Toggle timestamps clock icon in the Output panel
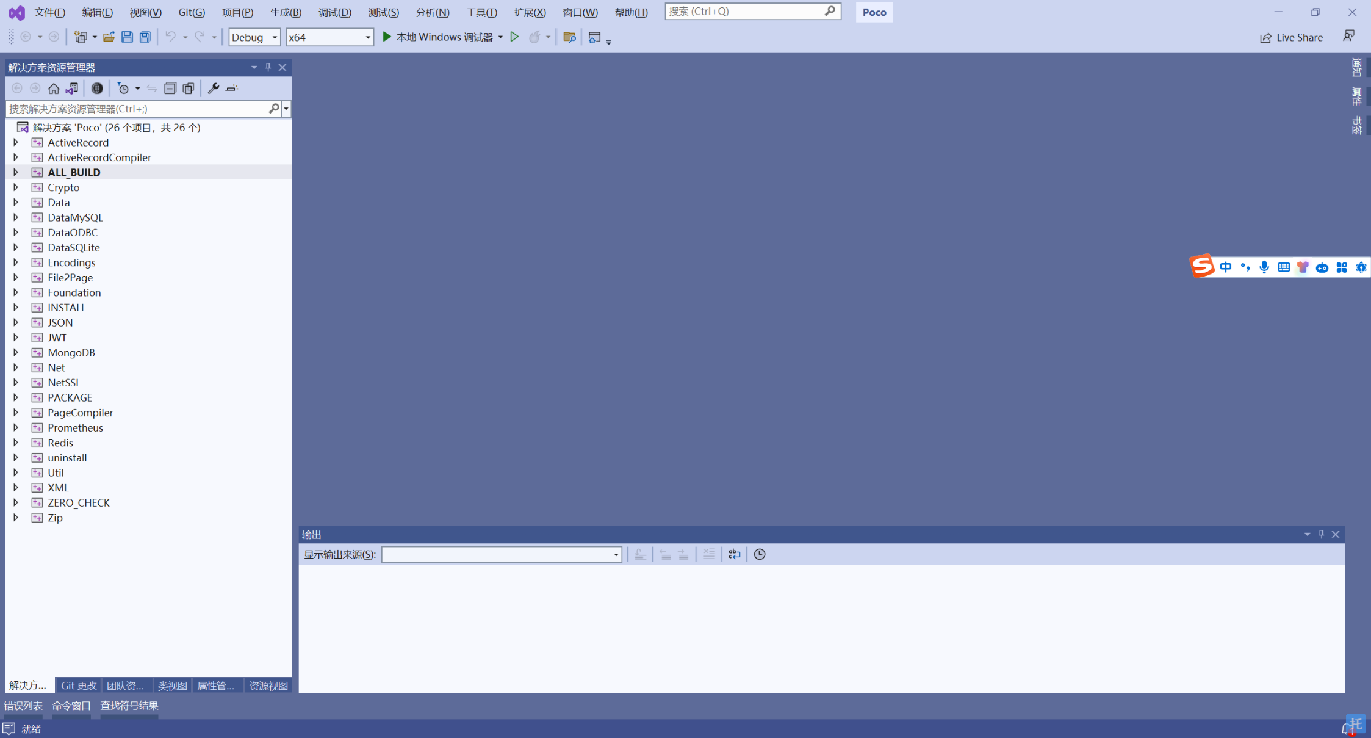This screenshot has height=738, width=1371. (x=760, y=554)
